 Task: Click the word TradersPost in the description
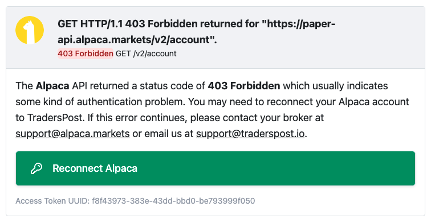pos(55,118)
